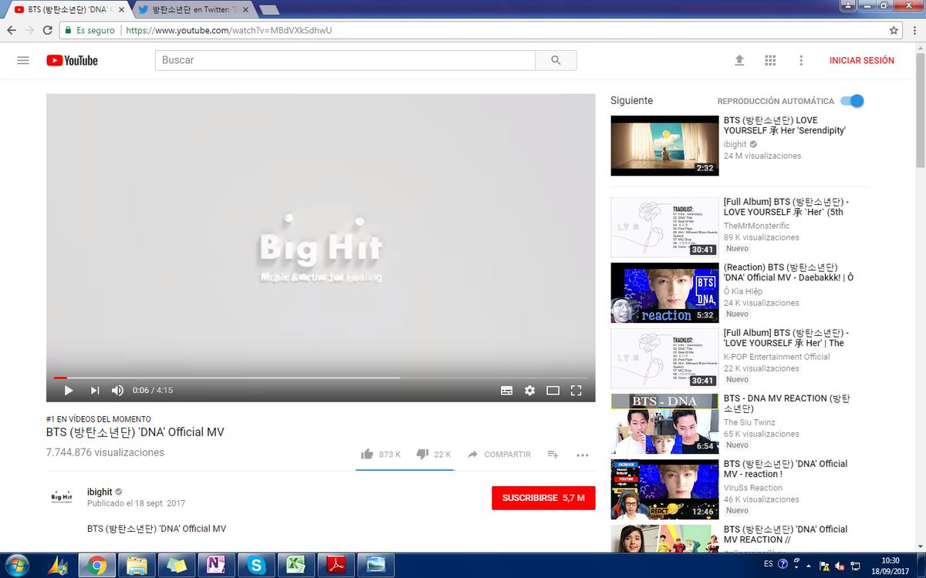Open the three-dot settings menu in header
The width and height of the screenshot is (926, 578).
pos(801,60)
